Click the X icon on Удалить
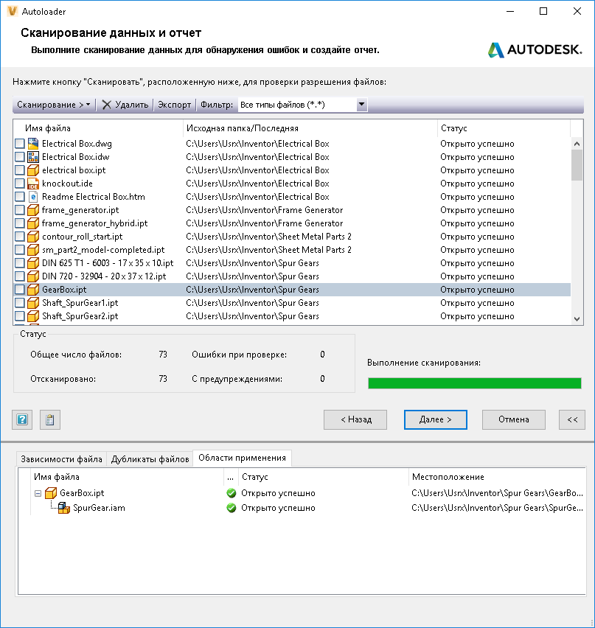The height and width of the screenshot is (628, 595). [106, 105]
